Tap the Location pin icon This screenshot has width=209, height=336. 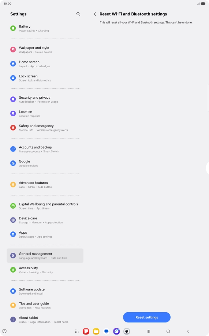click(x=13, y=114)
